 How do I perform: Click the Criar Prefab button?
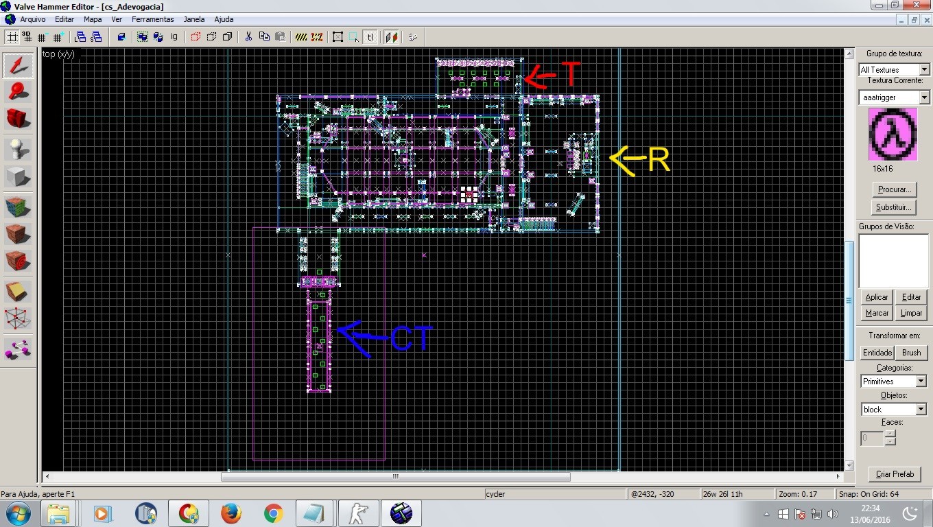895,474
